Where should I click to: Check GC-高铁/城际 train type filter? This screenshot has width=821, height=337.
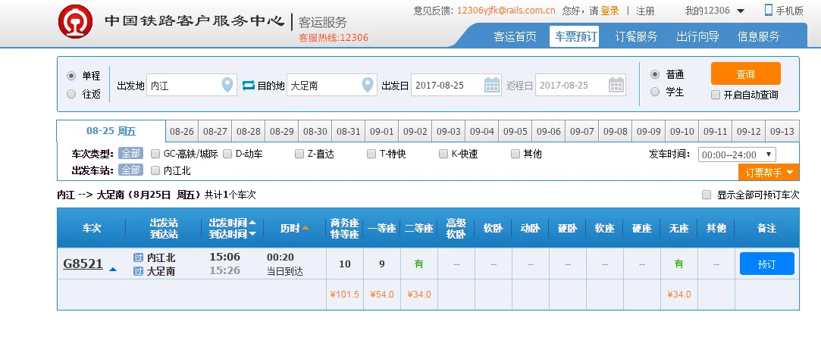pyautogui.click(x=155, y=154)
